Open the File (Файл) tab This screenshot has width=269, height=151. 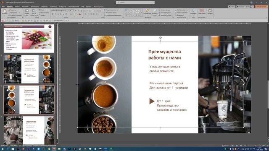click(3, 7)
